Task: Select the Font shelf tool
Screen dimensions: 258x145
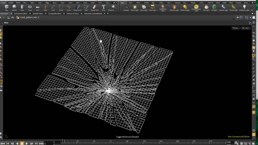Action: (103, 8)
